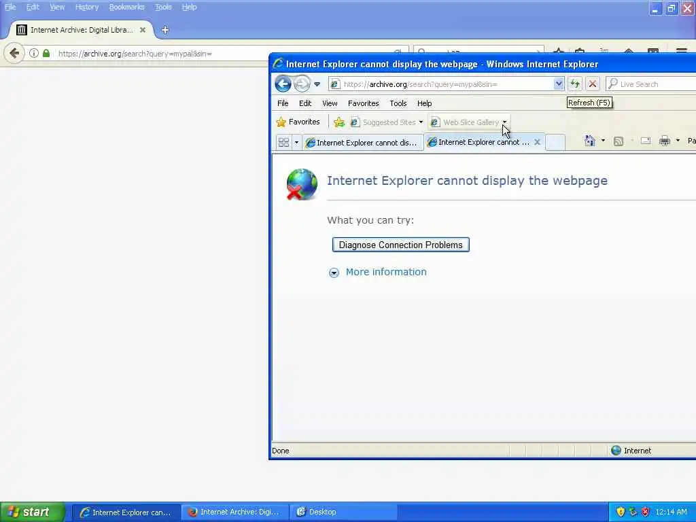Open the recent pages dropdown beside Forward
The width and height of the screenshot is (696, 522).
click(x=317, y=84)
